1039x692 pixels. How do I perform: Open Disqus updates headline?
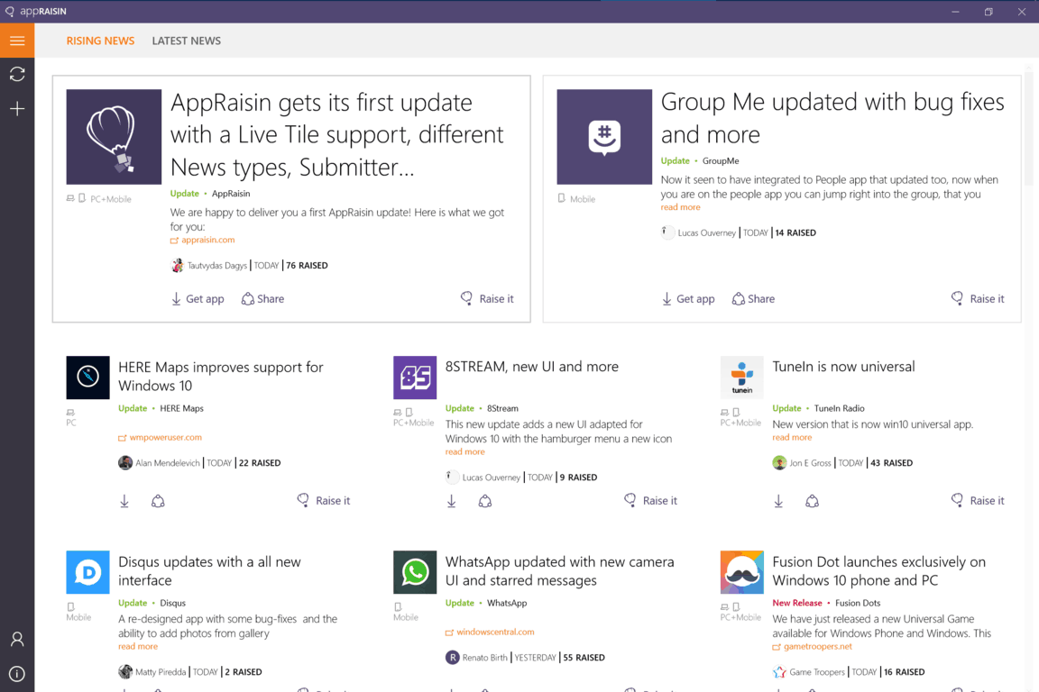click(209, 571)
